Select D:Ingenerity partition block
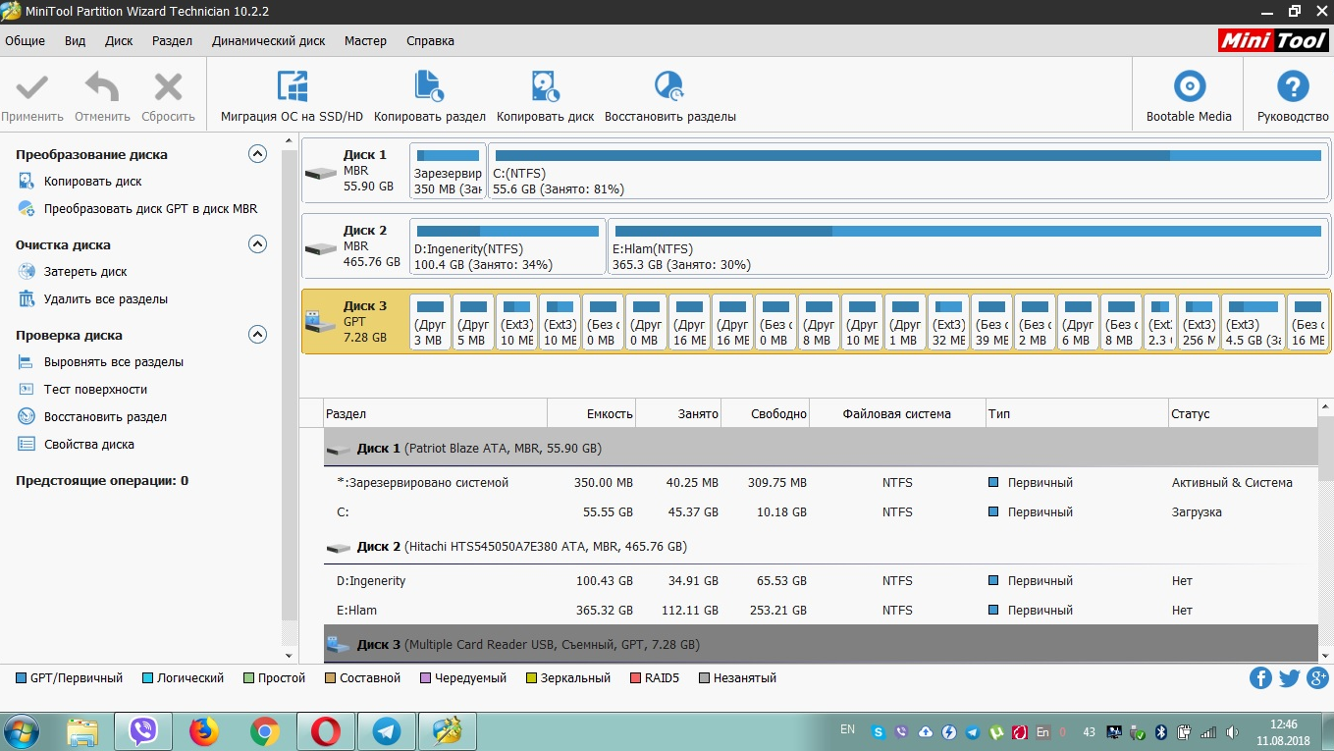1334x751 pixels. coord(507,246)
